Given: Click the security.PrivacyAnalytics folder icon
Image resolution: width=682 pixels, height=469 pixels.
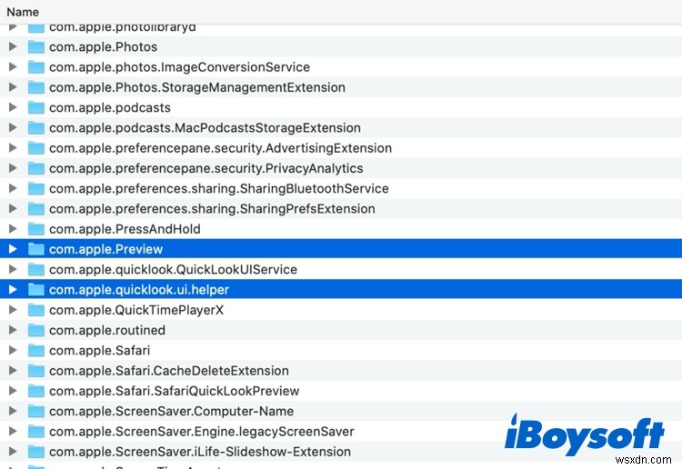Looking at the screenshot, I should click(36, 168).
